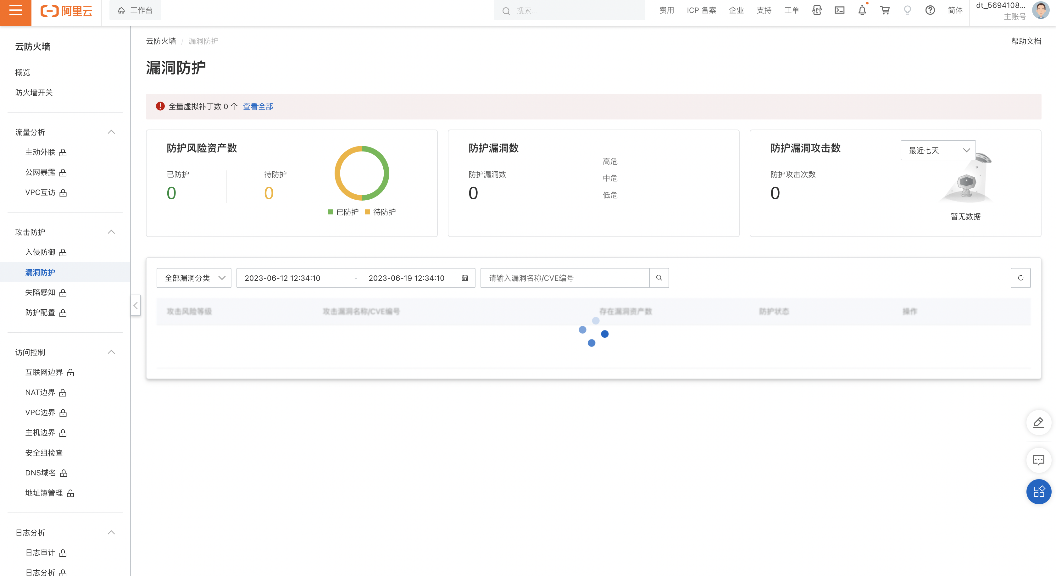Collapse the 攻击防护 sidebar section
The width and height of the screenshot is (1056, 576).
pyautogui.click(x=111, y=232)
